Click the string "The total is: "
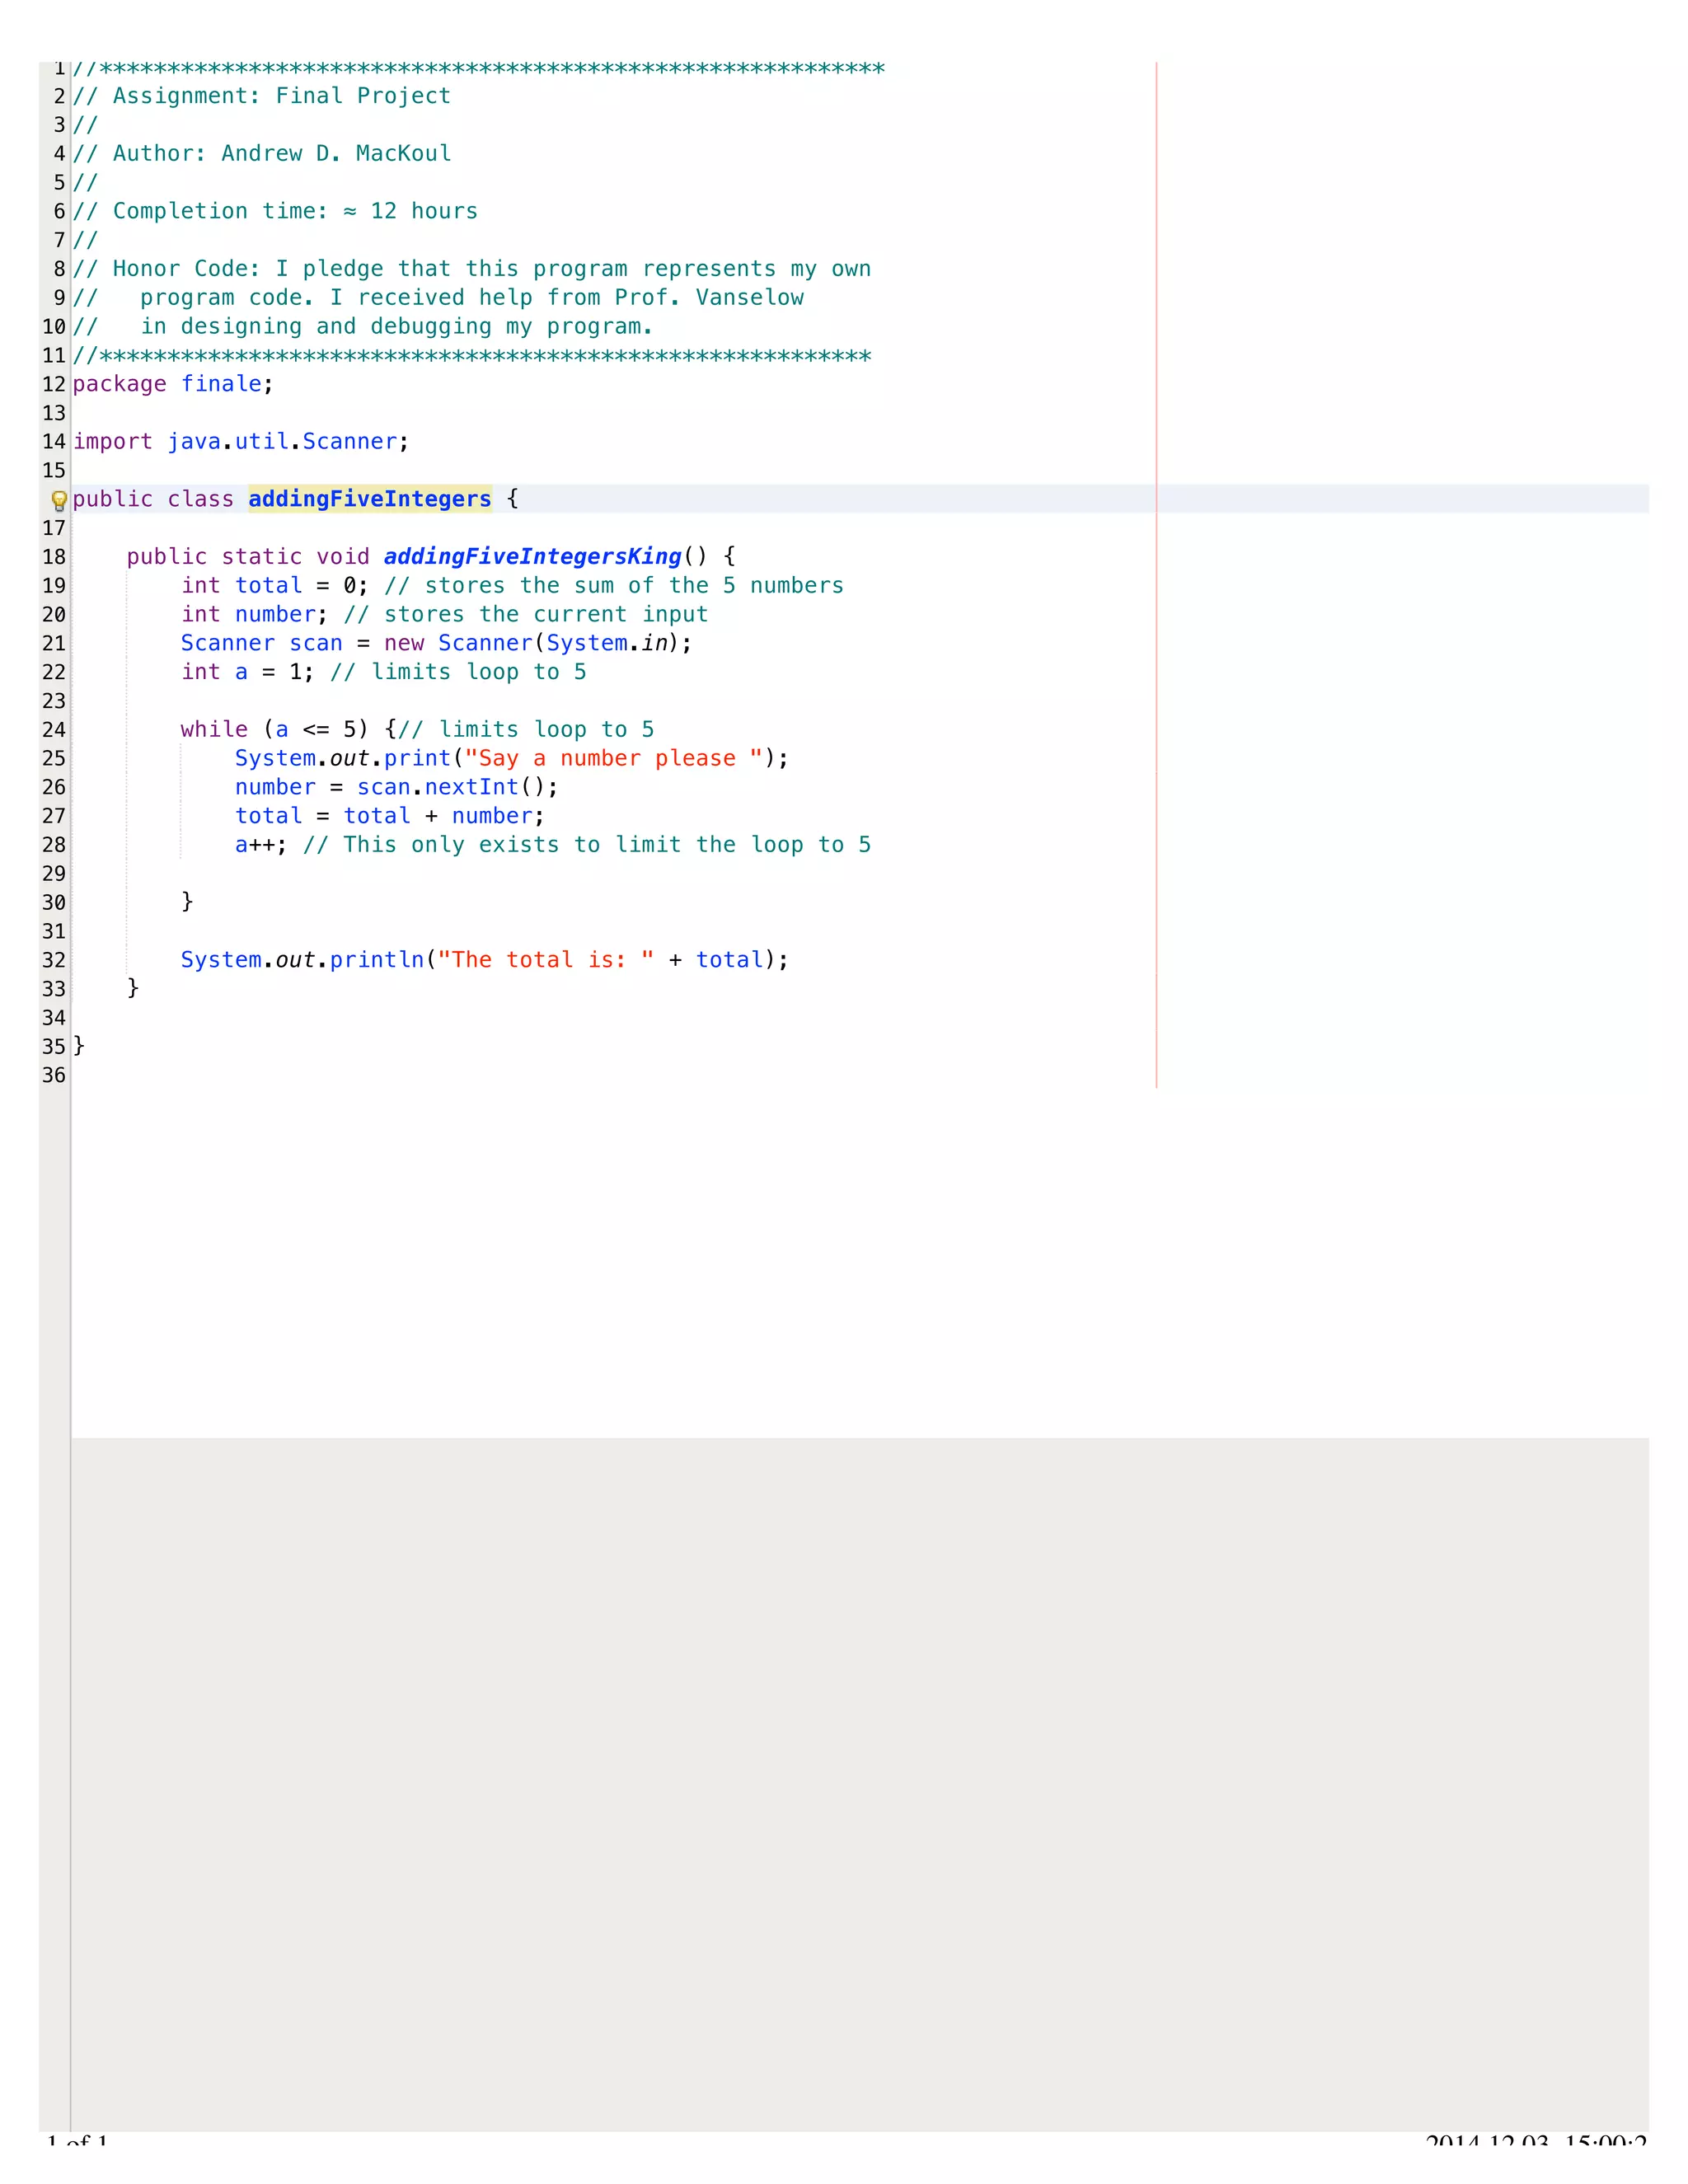Viewport: 1688px width, 2184px height. point(546,960)
